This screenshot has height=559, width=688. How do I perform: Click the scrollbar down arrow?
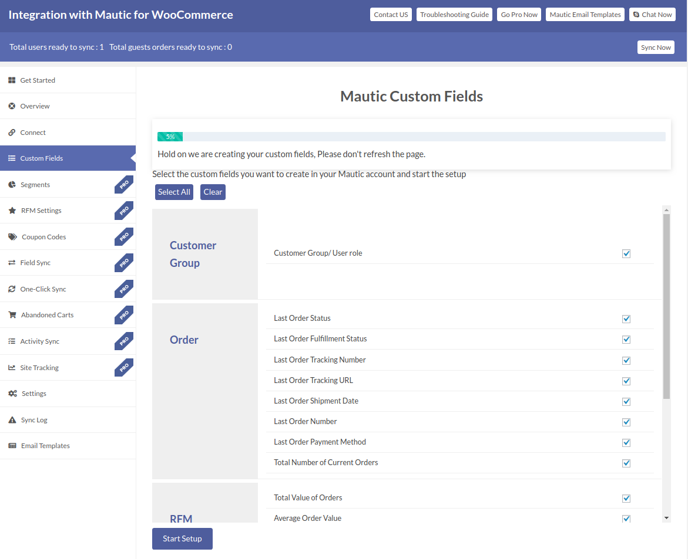tap(666, 518)
